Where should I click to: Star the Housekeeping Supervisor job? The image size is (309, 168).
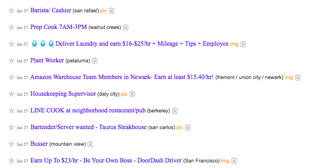[x=11, y=94]
